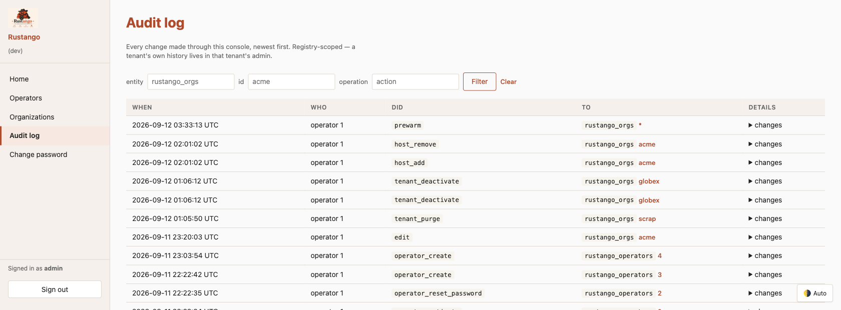Expand changes for operators 3 row
This screenshot has height=310, width=841.
click(x=765, y=274)
